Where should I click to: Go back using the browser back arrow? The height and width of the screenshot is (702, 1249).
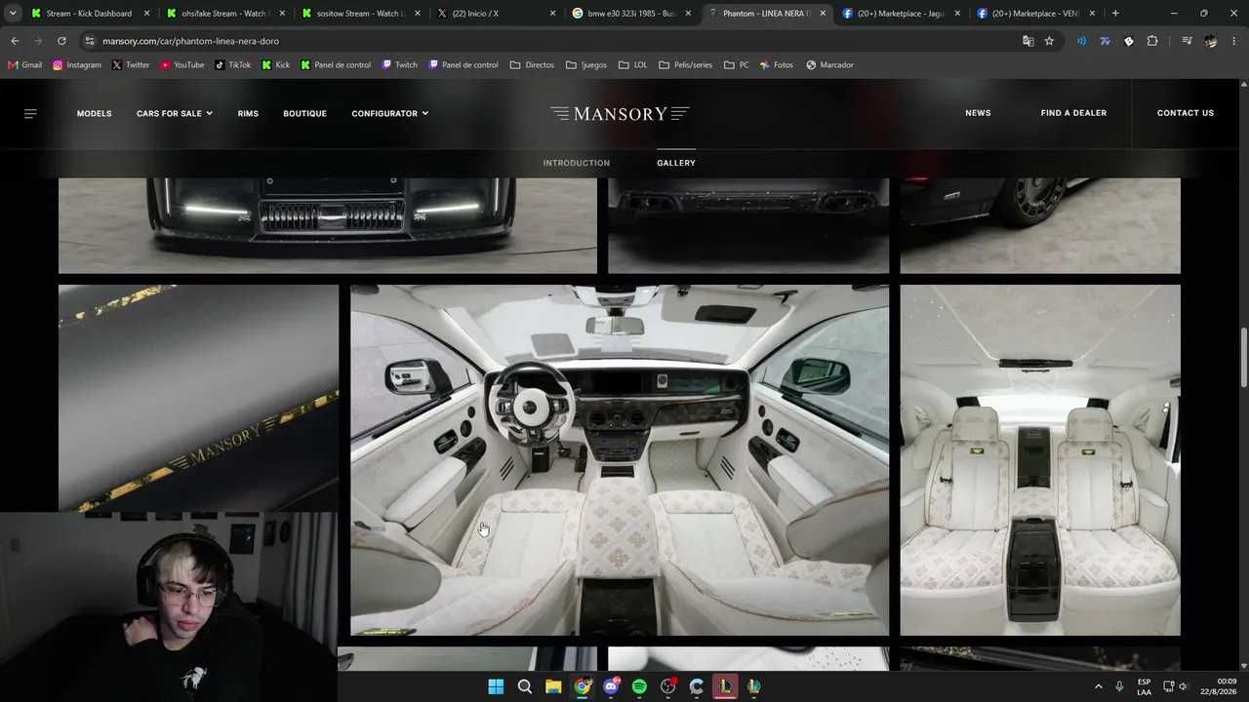[15, 41]
